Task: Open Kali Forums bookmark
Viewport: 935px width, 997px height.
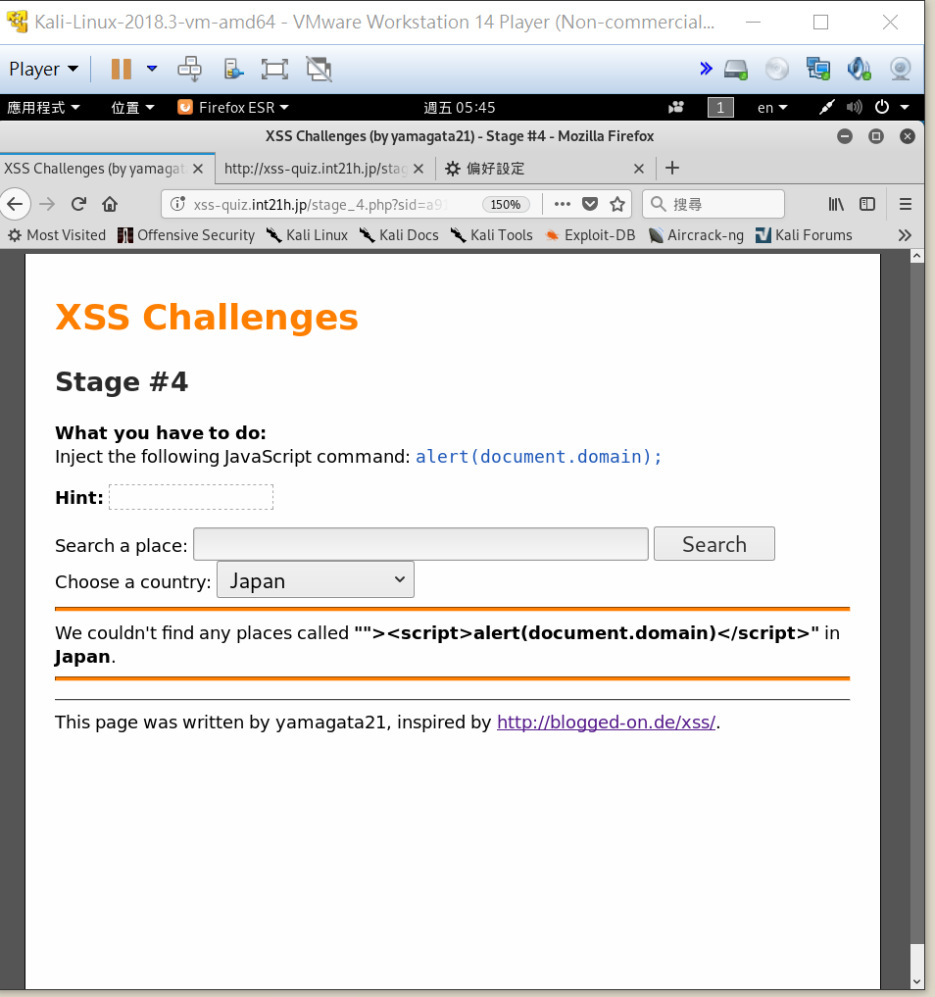Action: tap(804, 235)
